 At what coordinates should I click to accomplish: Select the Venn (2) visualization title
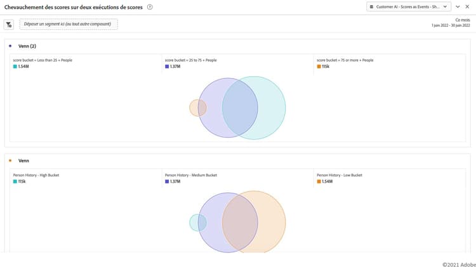(27, 46)
